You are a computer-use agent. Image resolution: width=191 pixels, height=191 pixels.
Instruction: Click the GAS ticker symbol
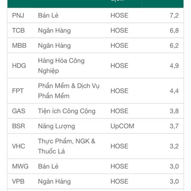click(19, 111)
